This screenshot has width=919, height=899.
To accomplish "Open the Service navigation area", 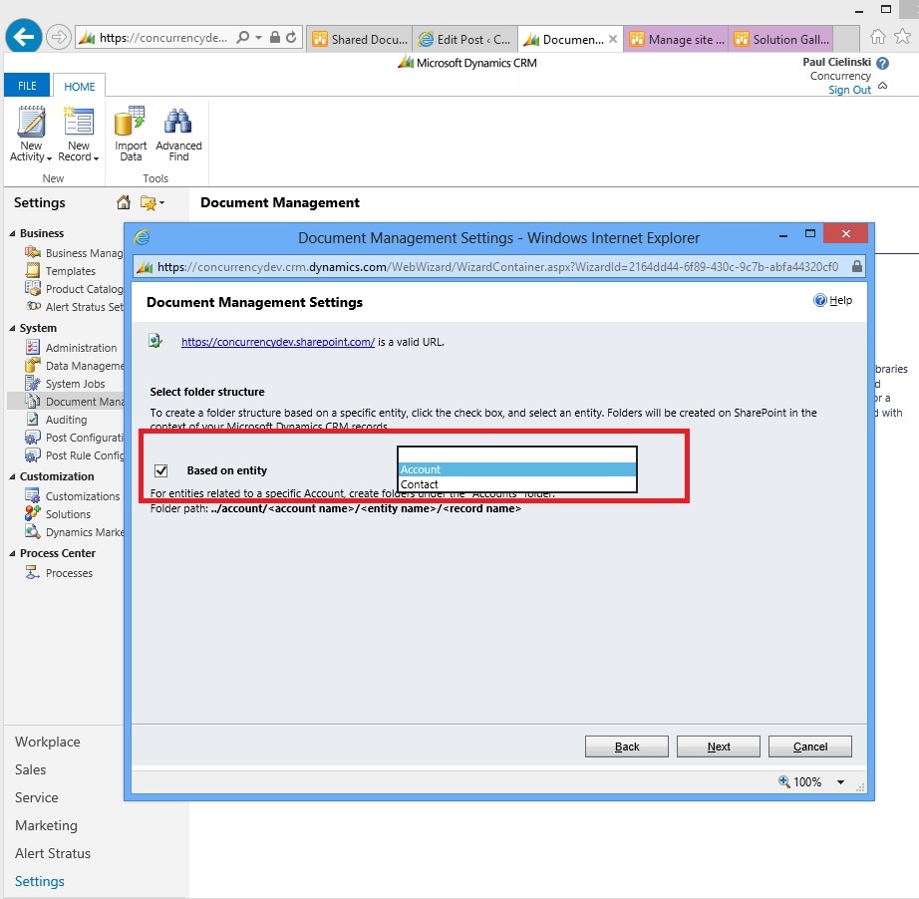I will click(x=36, y=797).
